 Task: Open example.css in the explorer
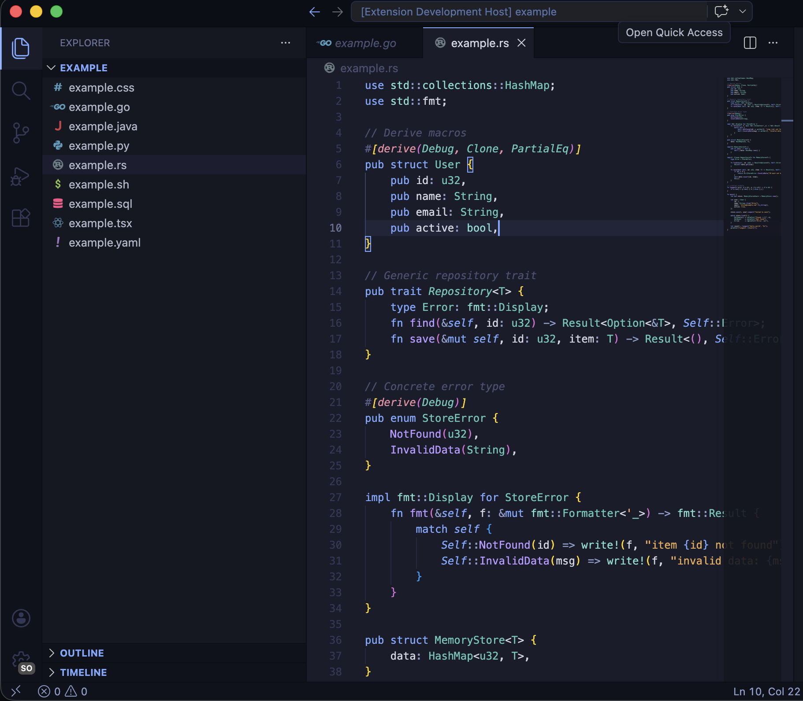174,88
